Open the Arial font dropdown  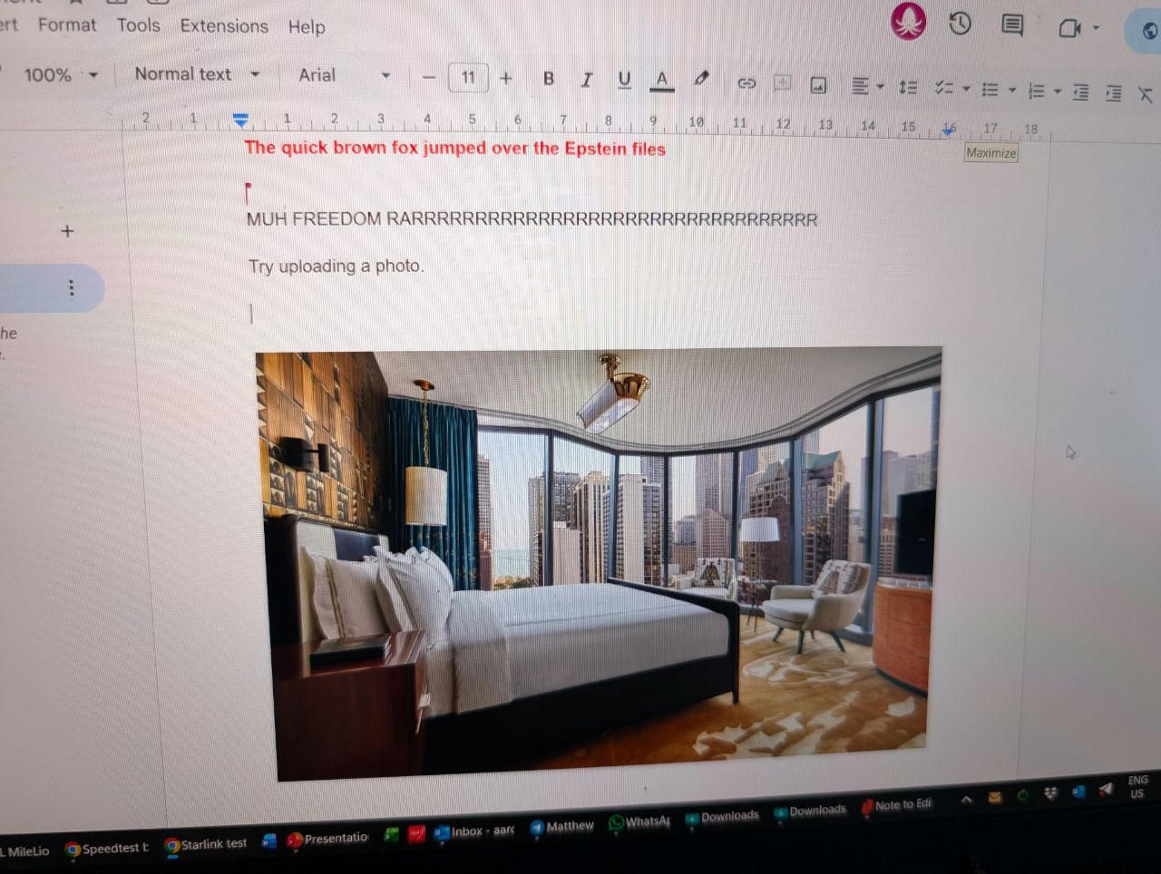coord(345,75)
